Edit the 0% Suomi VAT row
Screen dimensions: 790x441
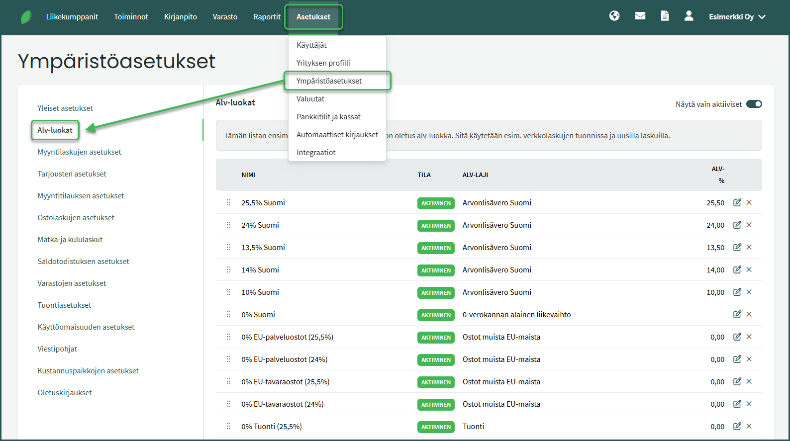pyautogui.click(x=737, y=314)
